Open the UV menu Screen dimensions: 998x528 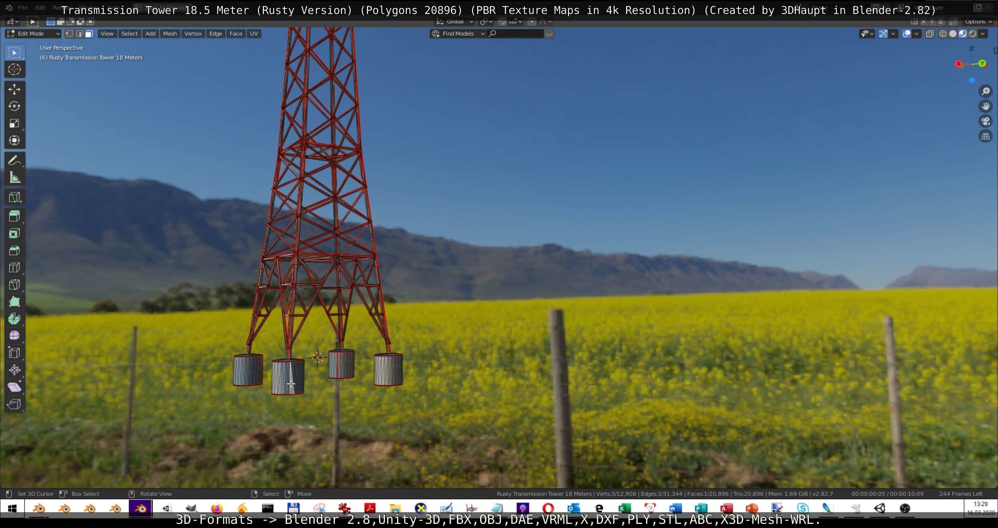254,34
